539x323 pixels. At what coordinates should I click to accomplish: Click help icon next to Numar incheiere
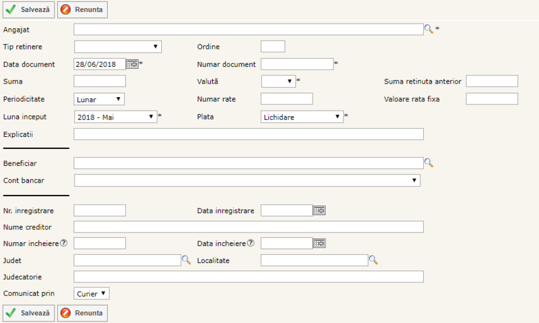(x=64, y=243)
